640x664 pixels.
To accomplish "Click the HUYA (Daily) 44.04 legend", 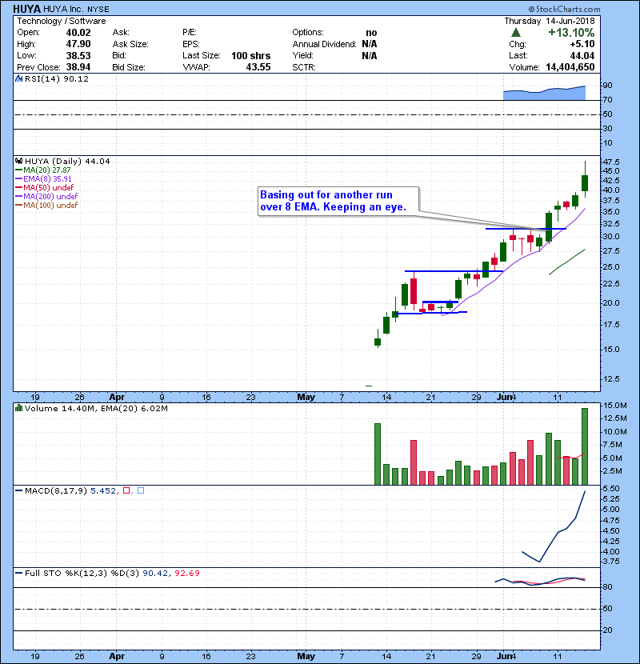I will pyautogui.click(x=67, y=161).
